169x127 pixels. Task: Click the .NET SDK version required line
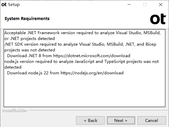80,44
